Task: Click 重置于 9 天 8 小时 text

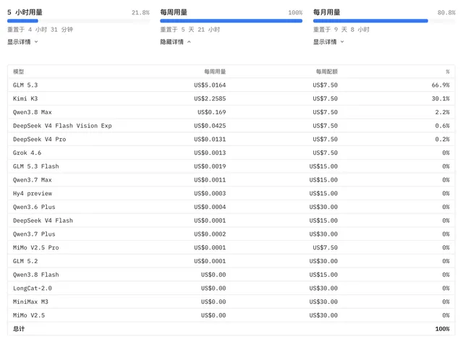Action: pos(341,30)
